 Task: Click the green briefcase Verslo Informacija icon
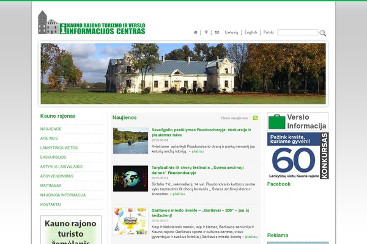tap(276, 121)
